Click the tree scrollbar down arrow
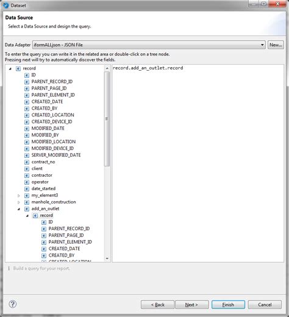Viewport: 289px width, 317px height. pos(107,258)
